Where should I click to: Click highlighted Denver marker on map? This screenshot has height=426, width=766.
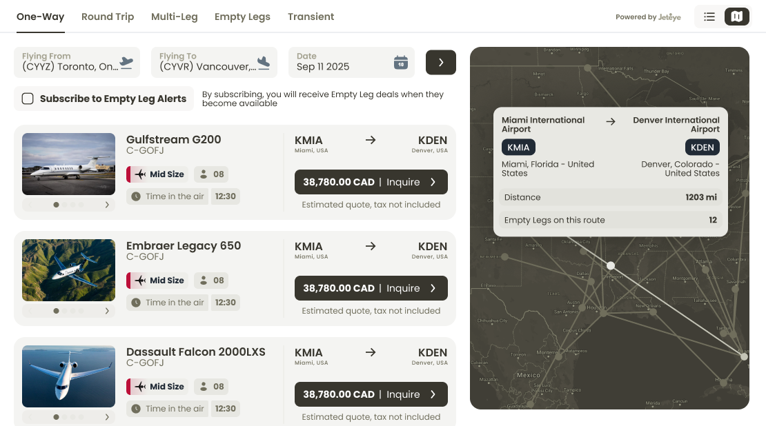tap(611, 265)
